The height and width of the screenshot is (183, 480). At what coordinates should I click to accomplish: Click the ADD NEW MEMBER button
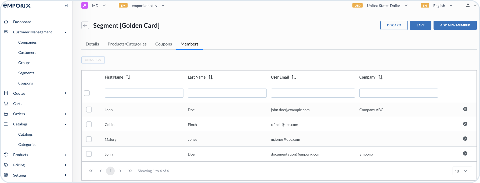click(x=455, y=25)
